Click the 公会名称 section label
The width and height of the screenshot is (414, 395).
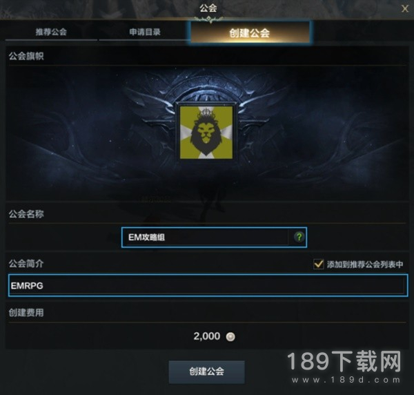point(26,214)
